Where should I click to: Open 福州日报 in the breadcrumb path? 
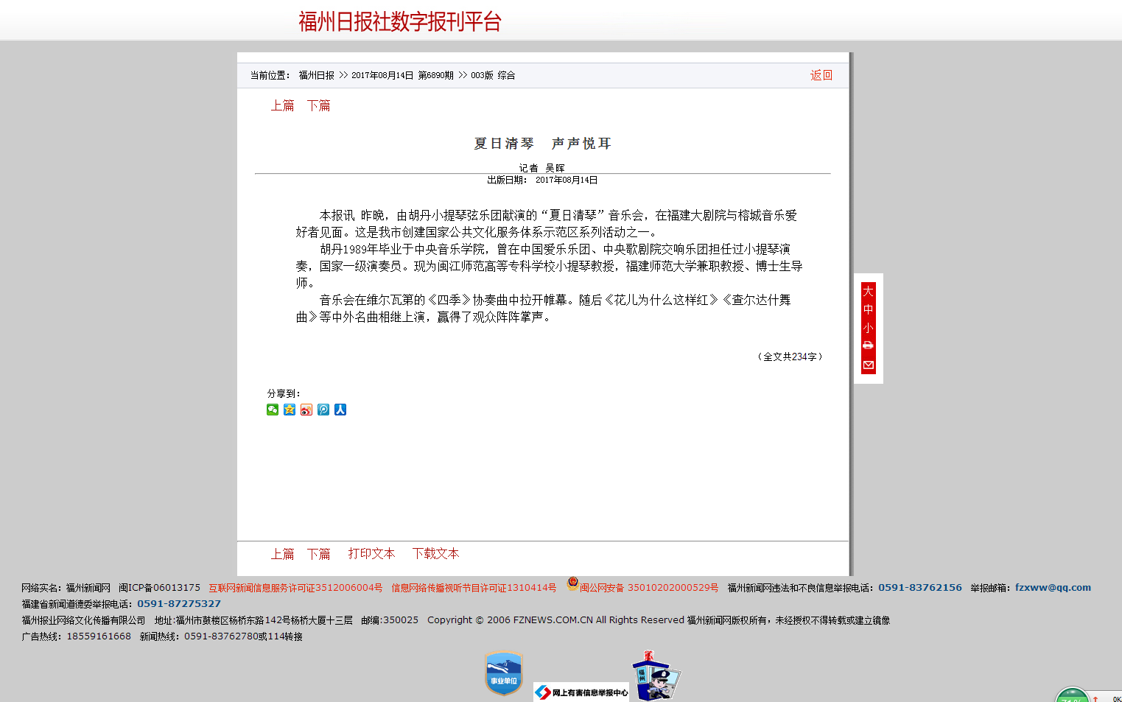tap(317, 75)
